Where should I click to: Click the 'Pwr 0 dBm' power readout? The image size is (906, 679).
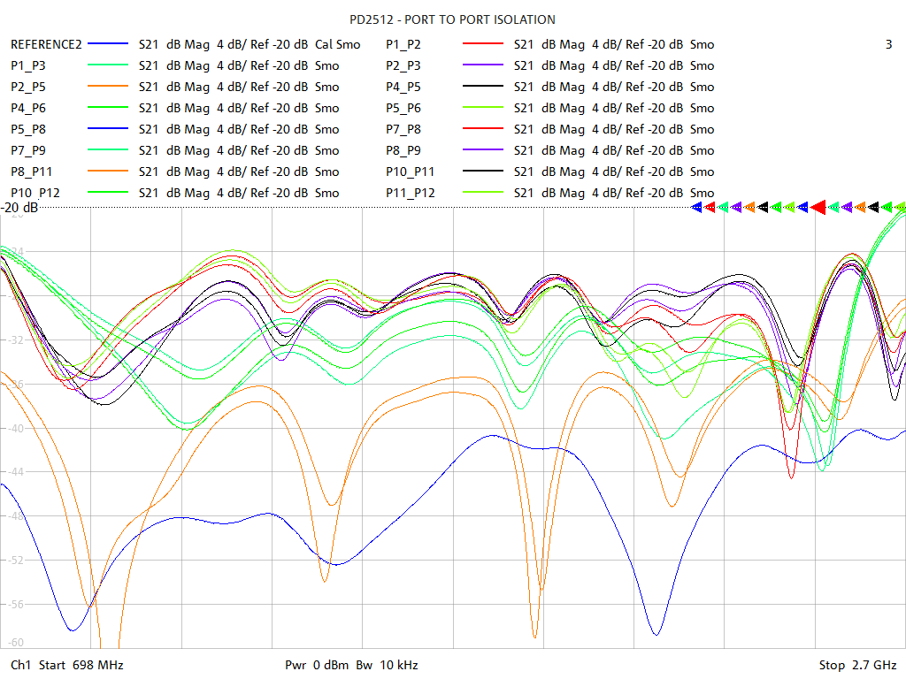coord(317,665)
